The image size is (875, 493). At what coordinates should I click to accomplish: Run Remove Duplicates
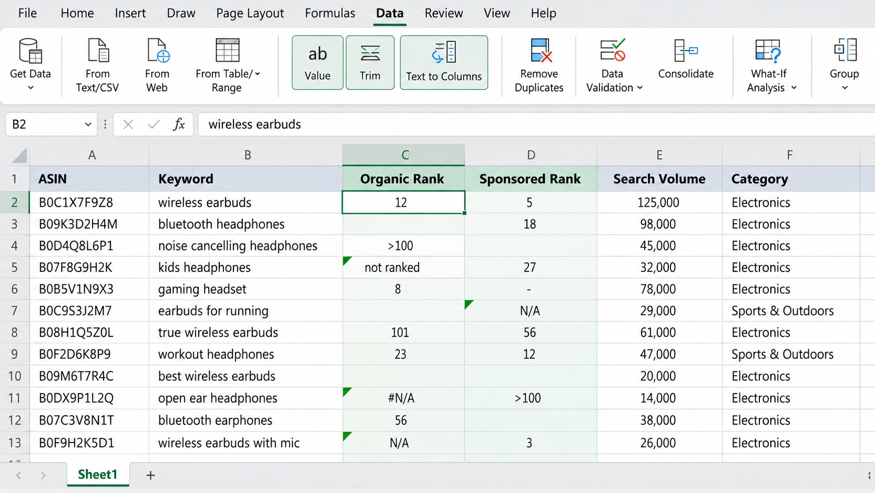click(539, 65)
